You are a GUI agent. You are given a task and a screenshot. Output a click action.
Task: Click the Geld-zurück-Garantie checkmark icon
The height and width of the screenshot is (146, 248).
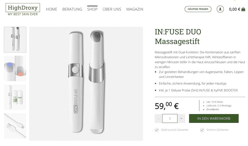click(156, 130)
